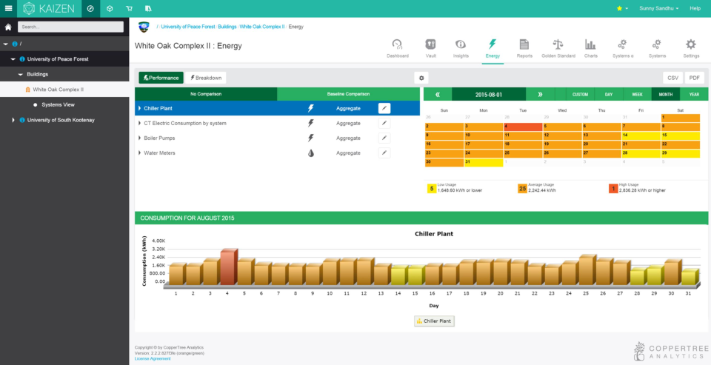This screenshot has width=711, height=365.
Task: Expand University of South Kootenay node
Action: pyautogui.click(x=13, y=120)
